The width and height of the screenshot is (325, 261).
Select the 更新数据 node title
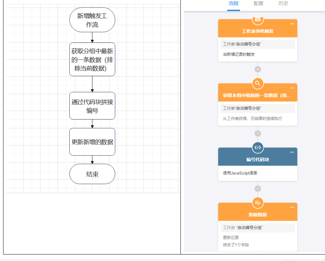[x=258, y=215]
